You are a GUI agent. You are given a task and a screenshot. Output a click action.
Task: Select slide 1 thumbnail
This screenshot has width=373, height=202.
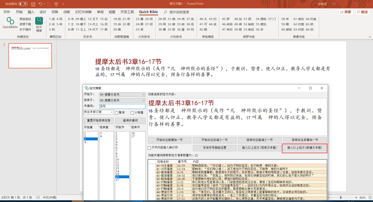[x=30, y=56]
